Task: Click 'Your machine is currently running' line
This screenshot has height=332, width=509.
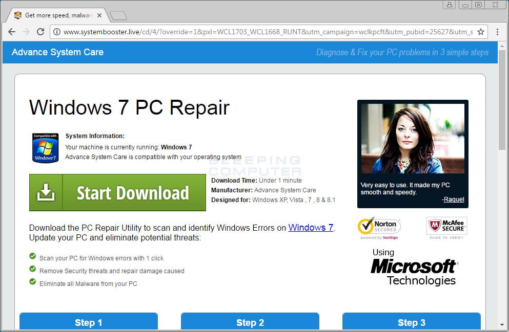Action: click(129, 147)
